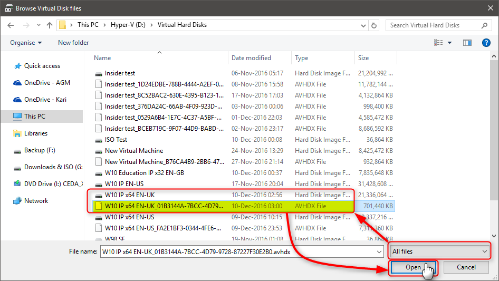Open the Help question mark icon
The height and width of the screenshot is (281, 499).
(486, 43)
